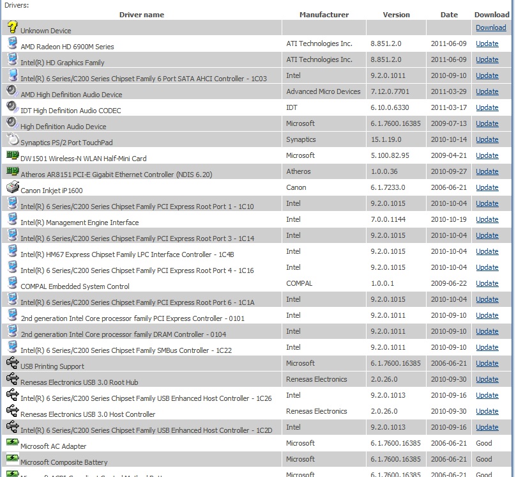Click the PCI Express Root Port 6 - 1C1A icon

click(x=13, y=299)
